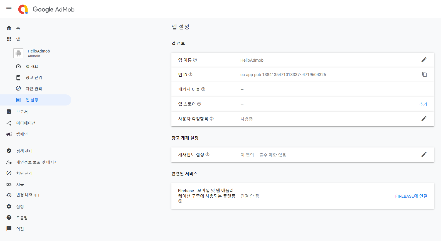Edit 사용자 측정항목 with pencil icon
This screenshot has width=441, height=241.
click(424, 119)
